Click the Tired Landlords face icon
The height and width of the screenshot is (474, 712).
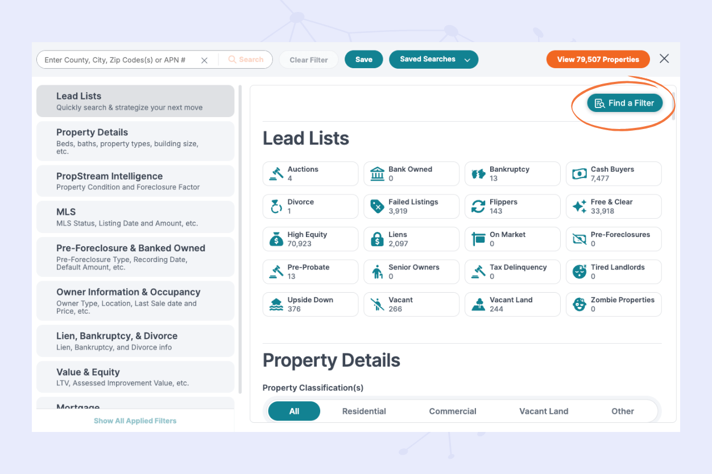point(579,272)
